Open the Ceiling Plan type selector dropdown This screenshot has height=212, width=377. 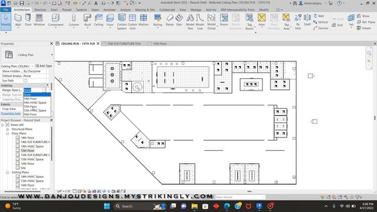[52, 55]
